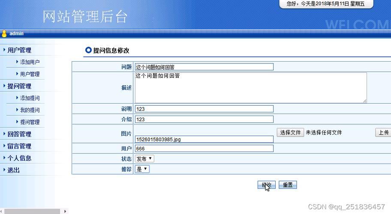This screenshot has width=391, height=214.
Task: Expand the 用户管理 top menu section
Action: (19, 50)
